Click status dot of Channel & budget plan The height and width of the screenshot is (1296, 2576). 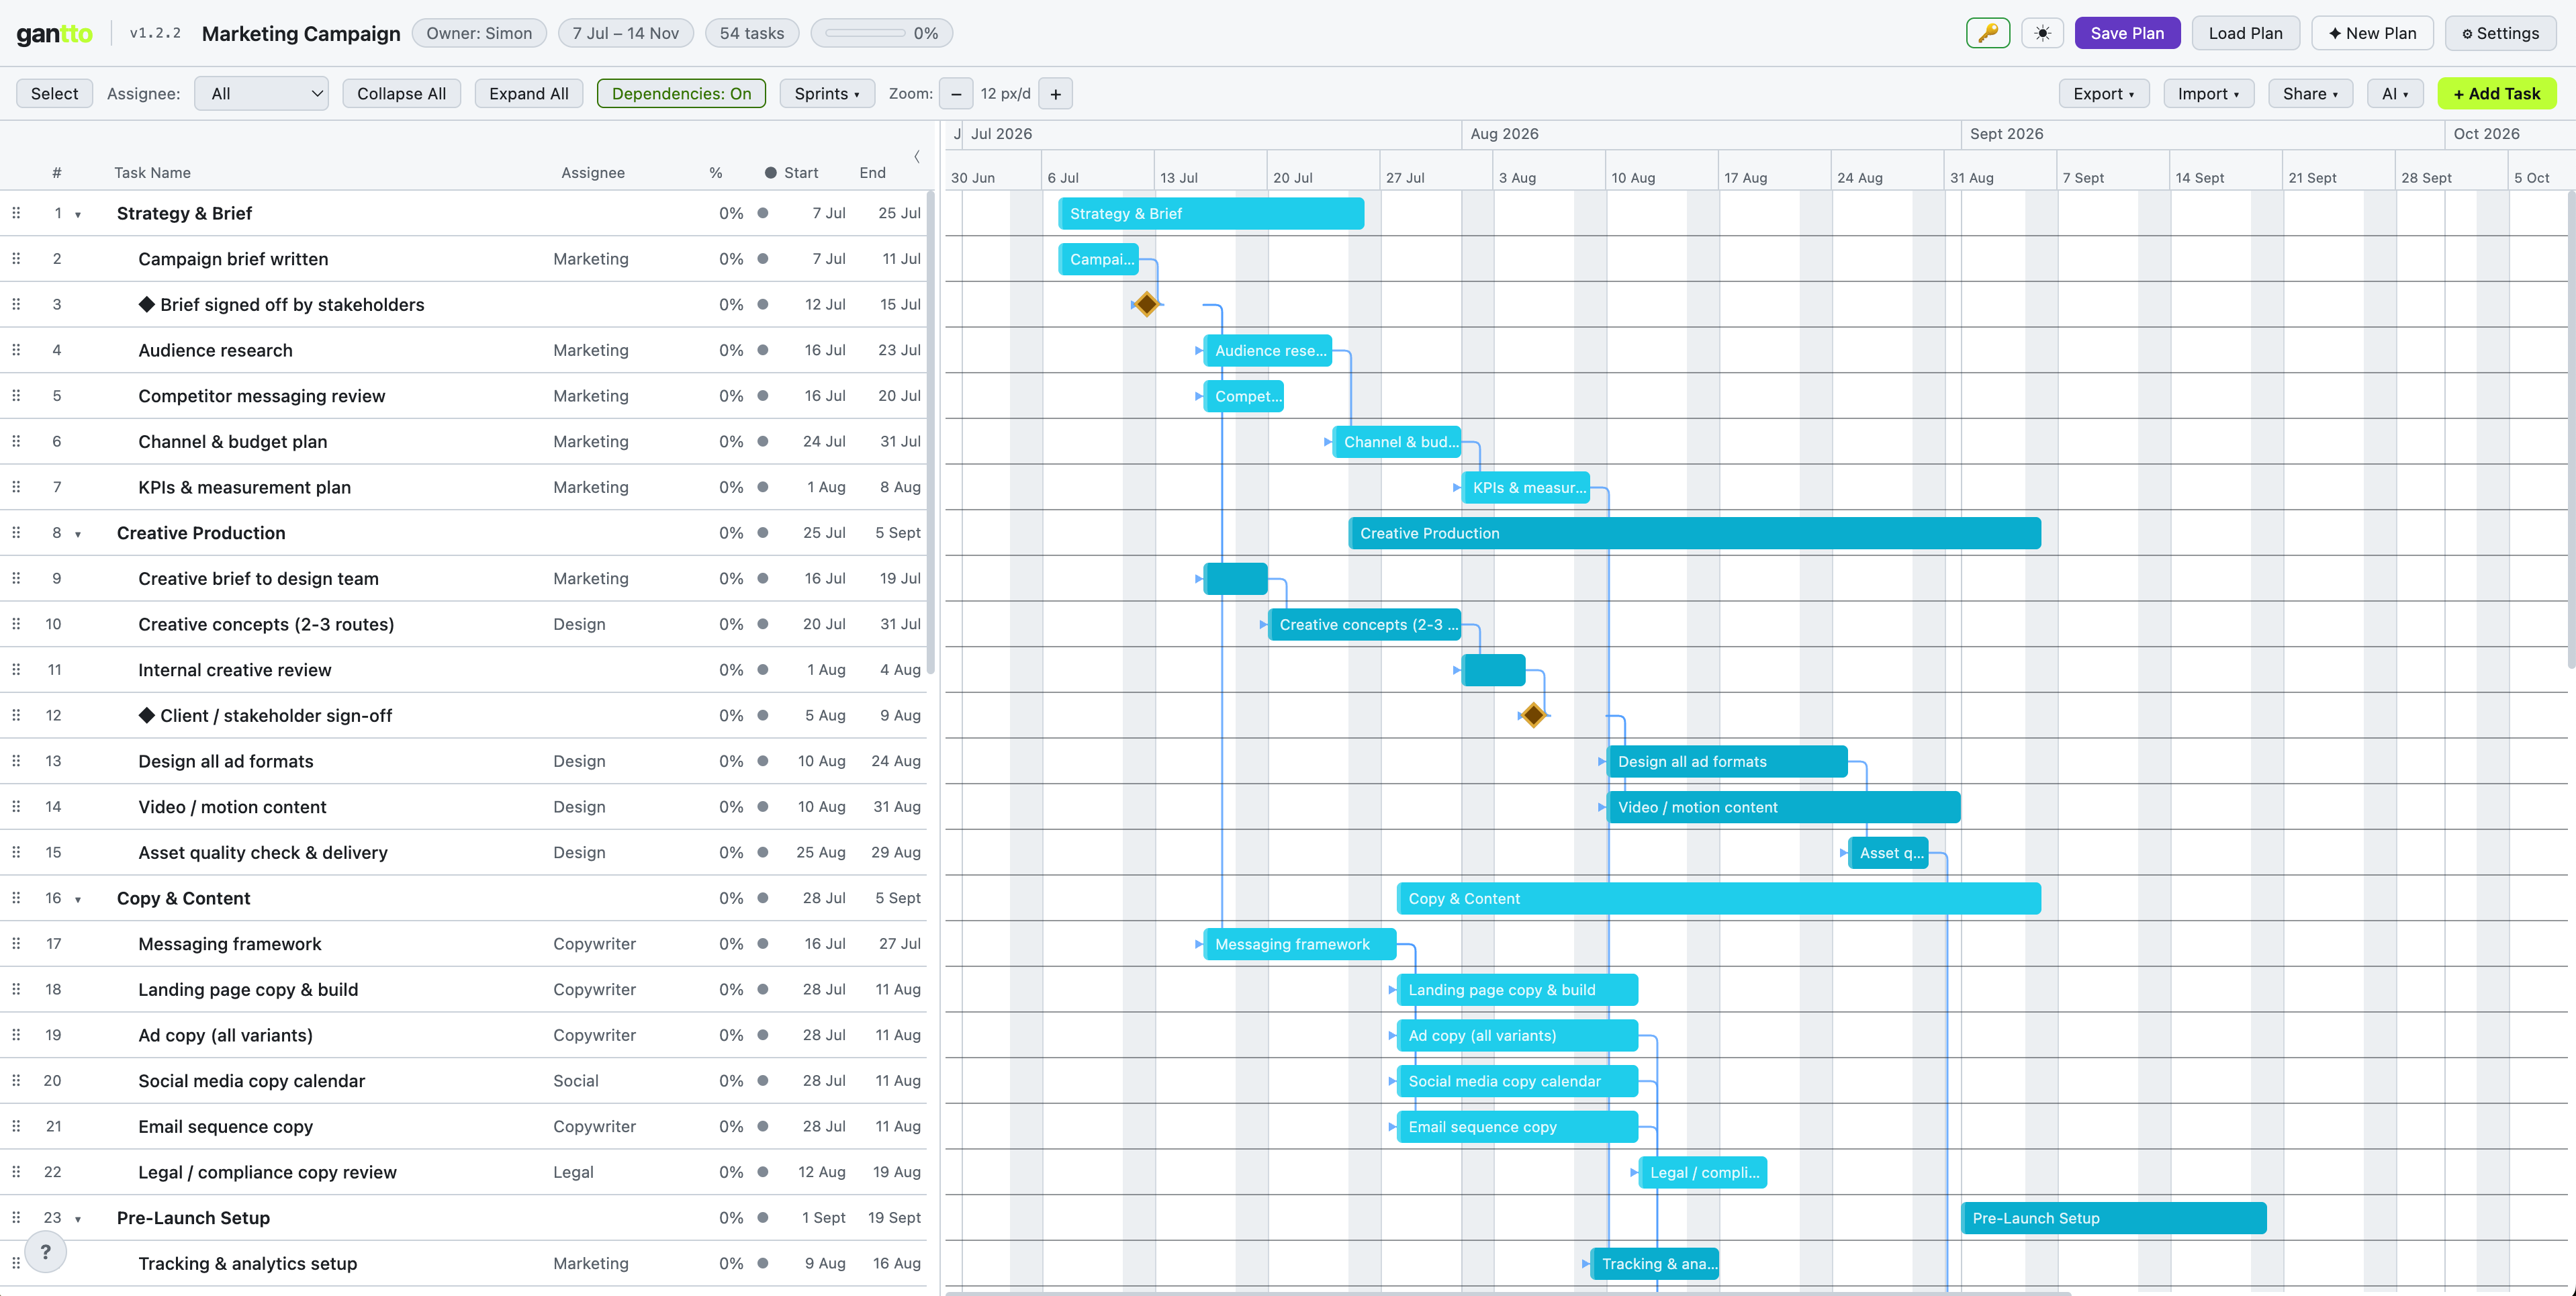click(x=763, y=441)
